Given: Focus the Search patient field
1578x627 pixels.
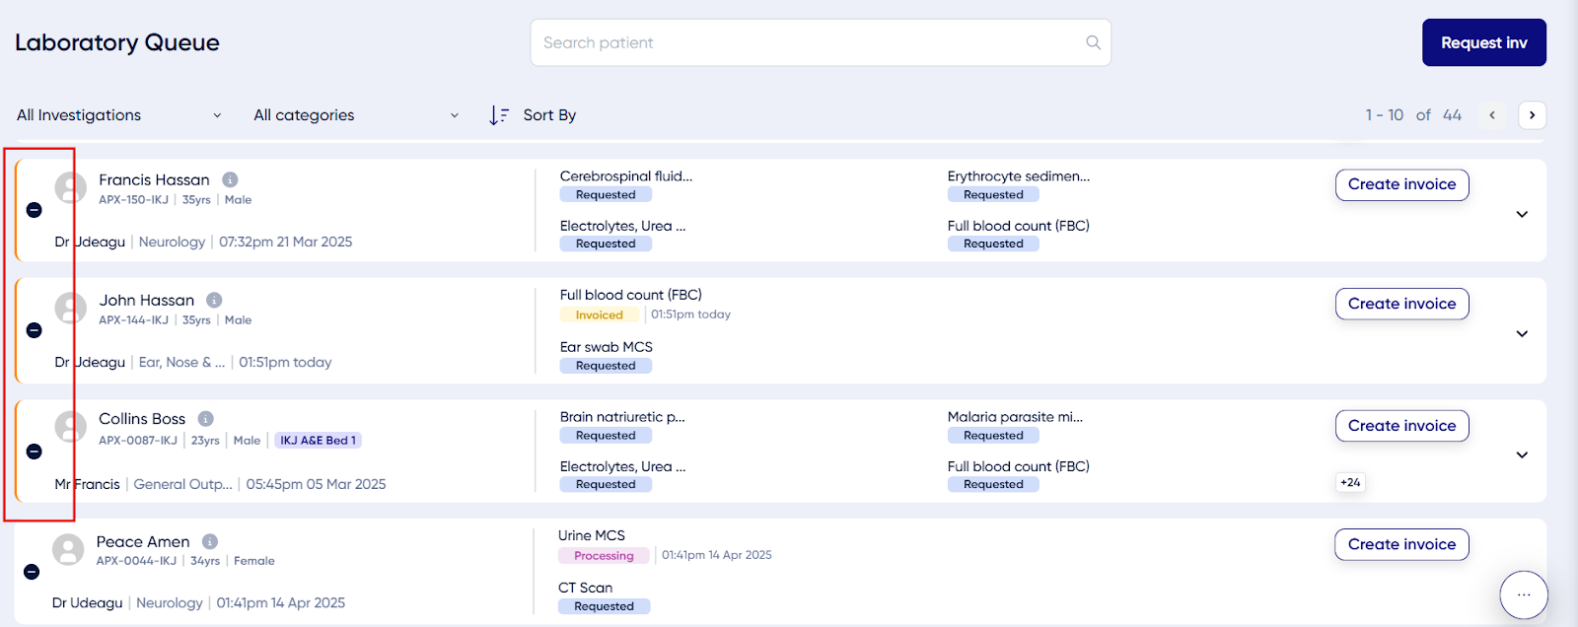Looking at the screenshot, I should [x=821, y=42].
